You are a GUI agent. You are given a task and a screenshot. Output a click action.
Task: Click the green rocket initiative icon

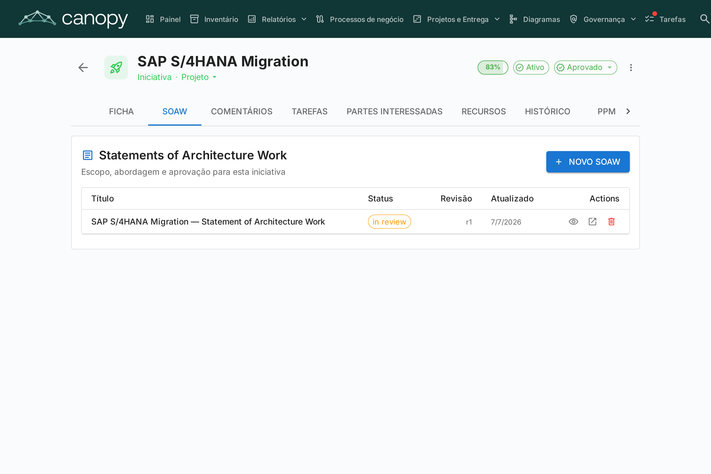point(116,68)
